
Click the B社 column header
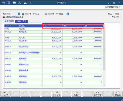point(73,26)
